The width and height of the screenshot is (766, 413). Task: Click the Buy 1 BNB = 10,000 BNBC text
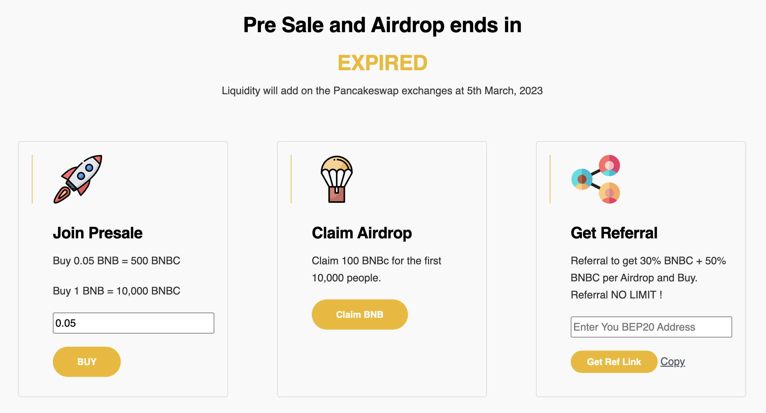(117, 291)
